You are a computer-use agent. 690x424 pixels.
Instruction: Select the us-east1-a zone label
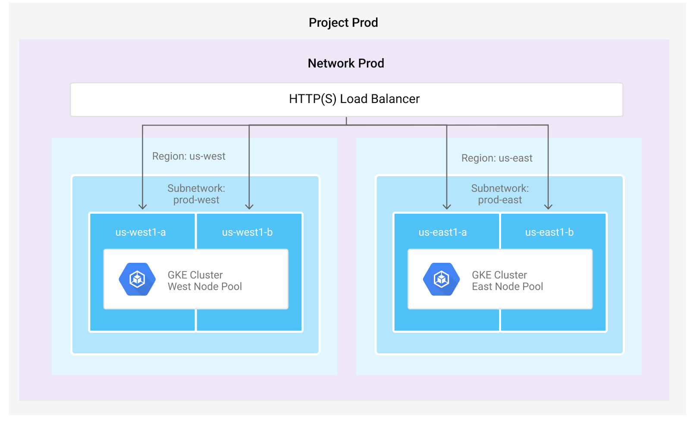point(442,232)
